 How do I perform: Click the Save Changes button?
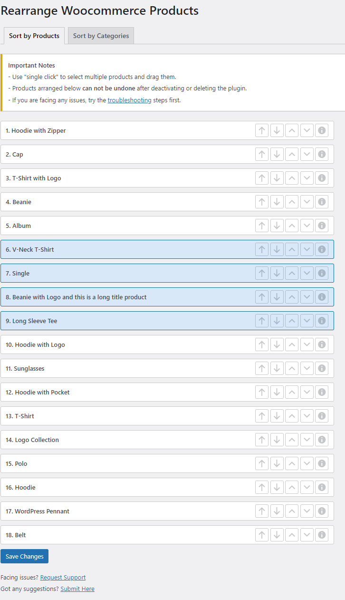pos(25,556)
